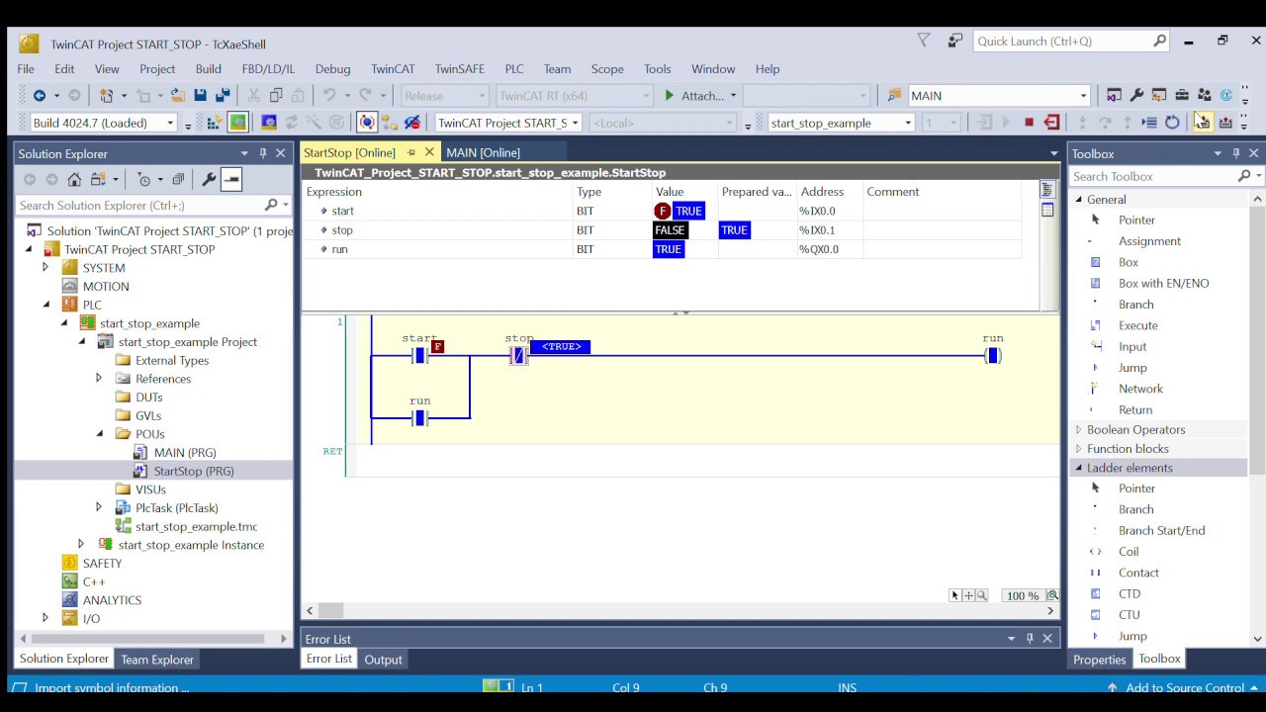The width and height of the screenshot is (1266, 712).
Task: Switch to the MAIN [Online] tab
Action: (x=483, y=152)
